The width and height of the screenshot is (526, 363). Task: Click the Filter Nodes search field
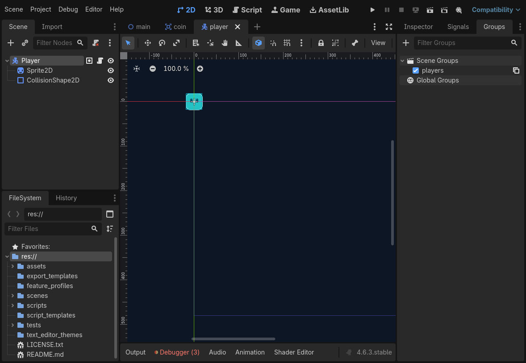click(60, 43)
